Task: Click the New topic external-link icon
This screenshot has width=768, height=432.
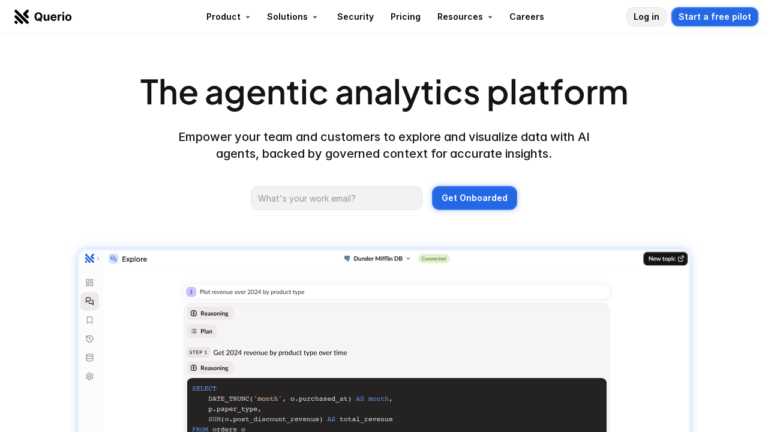Action: click(x=680, y=258)
